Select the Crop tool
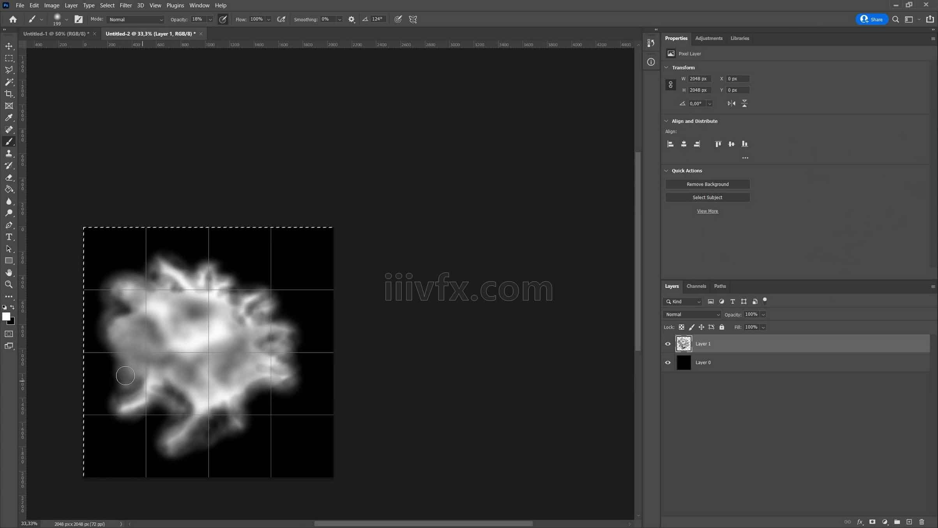 tap(9, 94)
